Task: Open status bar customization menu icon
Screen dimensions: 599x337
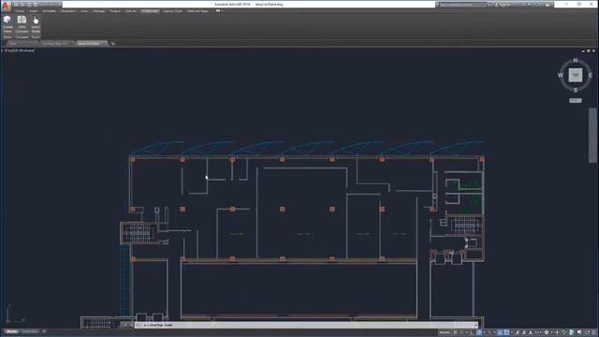Action: pyautogui.click(x=594, y=332)
